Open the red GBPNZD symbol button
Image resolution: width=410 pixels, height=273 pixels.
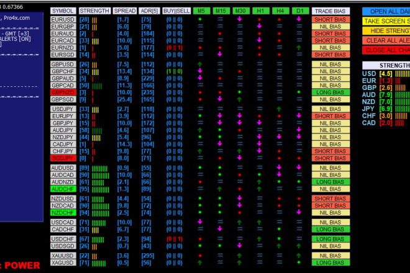tap(63, 92)
